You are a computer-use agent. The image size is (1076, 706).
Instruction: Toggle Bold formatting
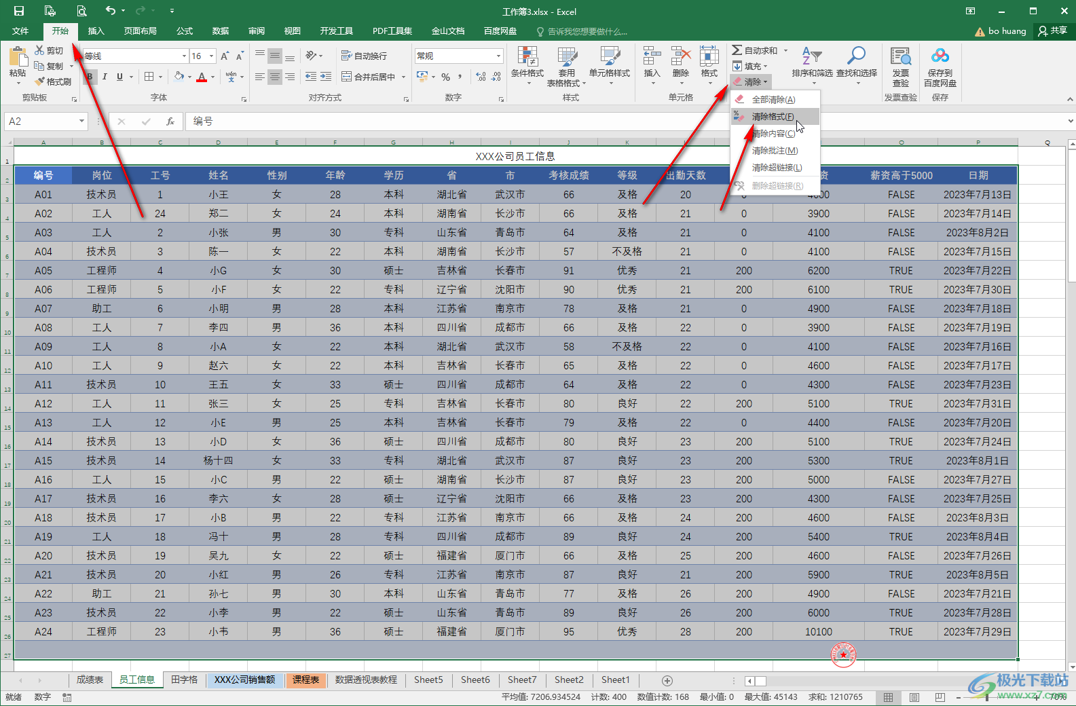[90, 77]
